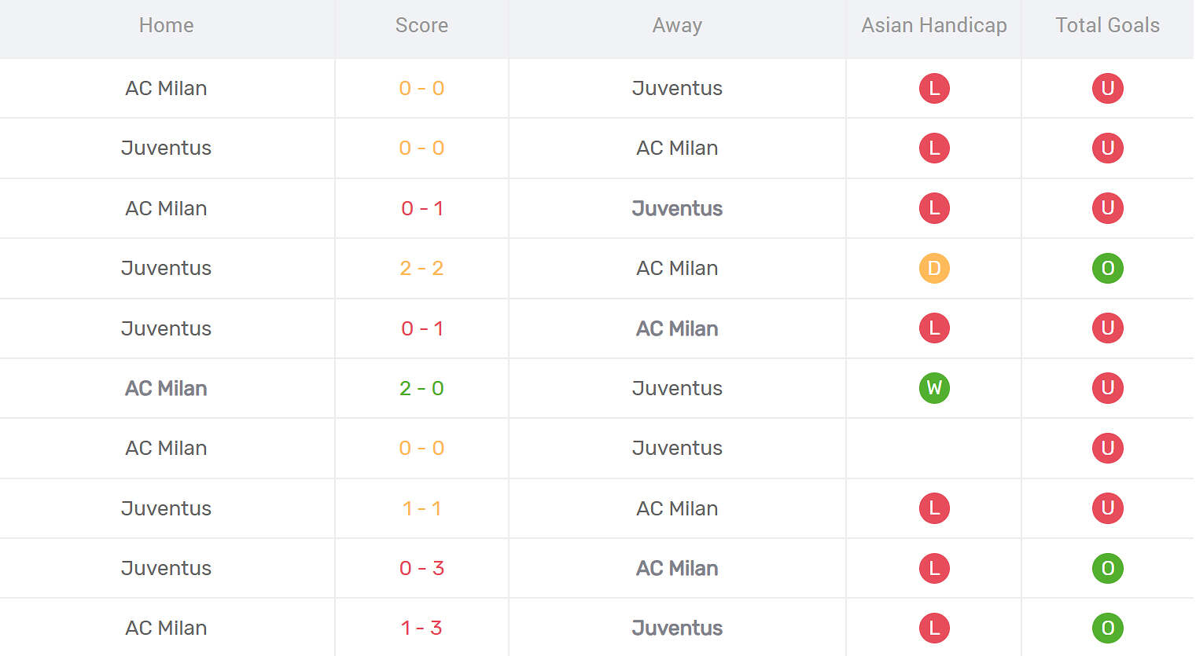Select the Home column header
The width and height of the screenshot is (1196, 656).
click(166, 25)
